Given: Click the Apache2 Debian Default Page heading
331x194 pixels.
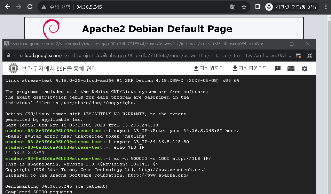Looking at the screenshot, I should [157, 29].
